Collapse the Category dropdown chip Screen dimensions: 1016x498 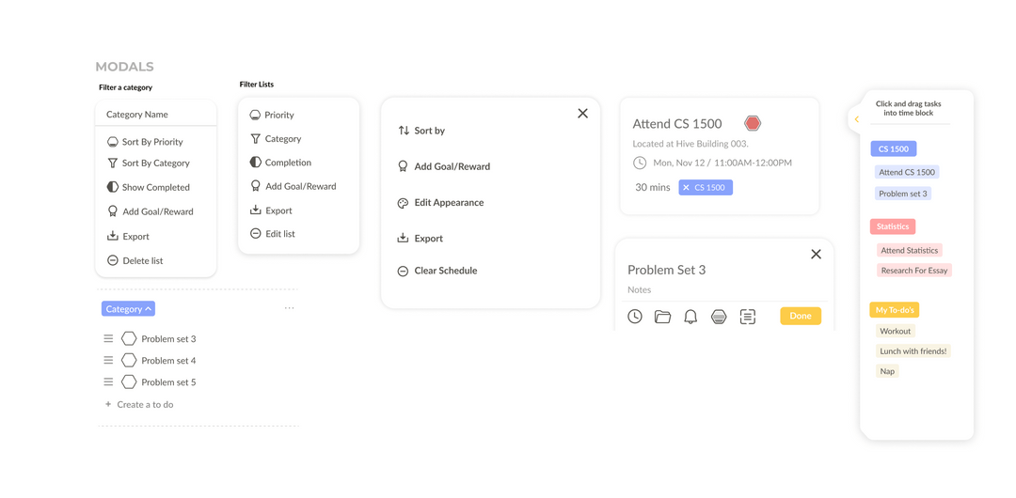[128, 309]
